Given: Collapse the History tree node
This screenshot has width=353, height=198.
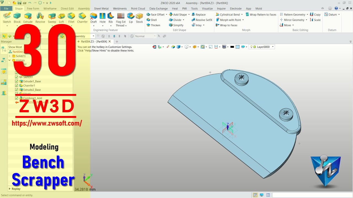Looking at the screenshot, I should coord(10,60).
